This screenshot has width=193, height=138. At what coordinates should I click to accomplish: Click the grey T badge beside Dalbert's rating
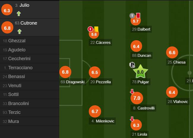132,16
